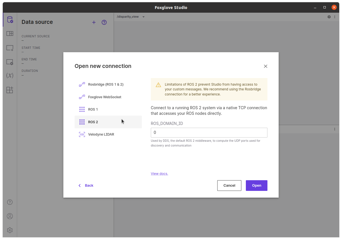Click the Data source heading
Viewport: 342px width, 240px height.
(x=37, y=22)
